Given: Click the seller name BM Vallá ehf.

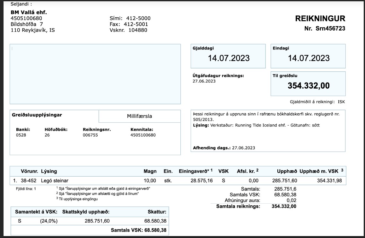Looking at the screenshot, I should (x=29, y=12).
